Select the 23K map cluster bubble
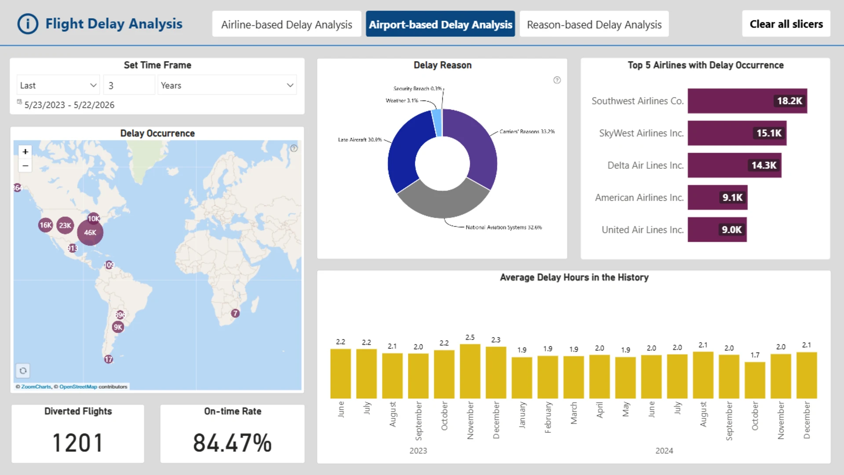844x475 pixels. coord(65,226)
